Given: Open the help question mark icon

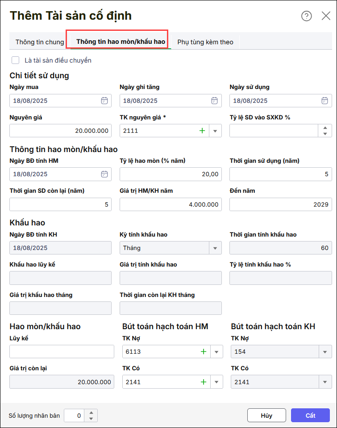Looking at the screenshot, I should pos(307,16).
